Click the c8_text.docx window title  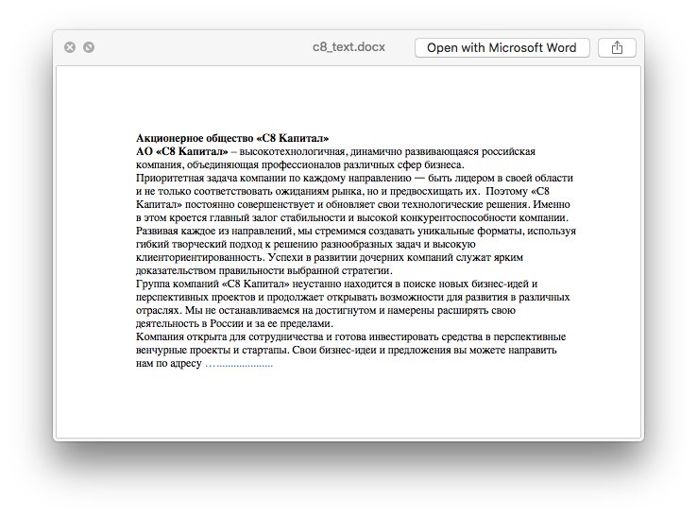[x=348, y=48]
